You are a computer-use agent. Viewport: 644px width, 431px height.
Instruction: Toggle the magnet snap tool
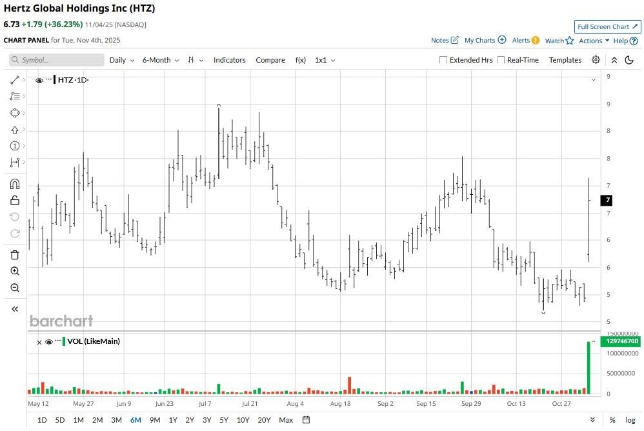[15, 183]
